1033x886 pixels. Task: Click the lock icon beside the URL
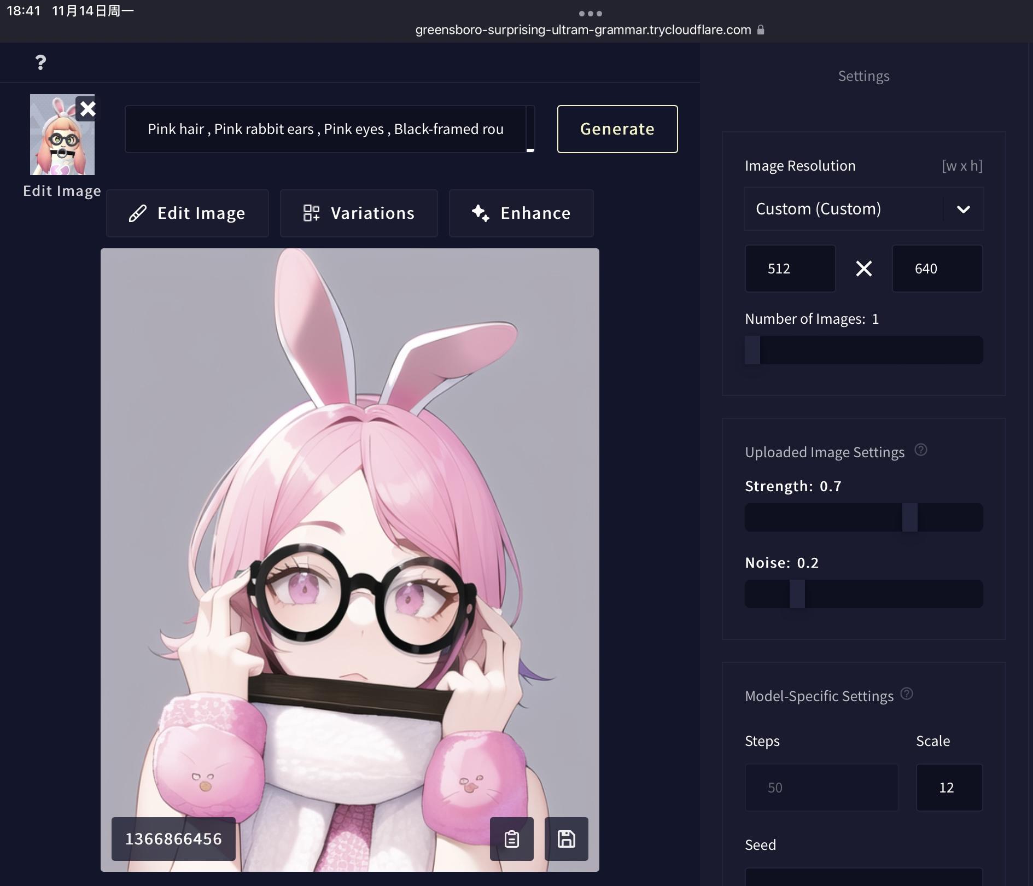[761, 30]
